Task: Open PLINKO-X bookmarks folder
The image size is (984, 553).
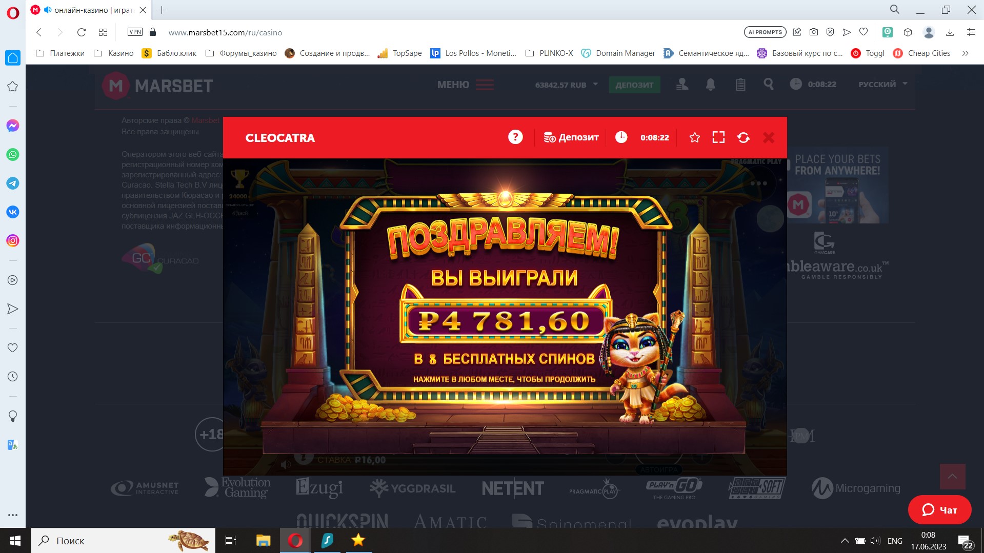Action: point(549,53)
